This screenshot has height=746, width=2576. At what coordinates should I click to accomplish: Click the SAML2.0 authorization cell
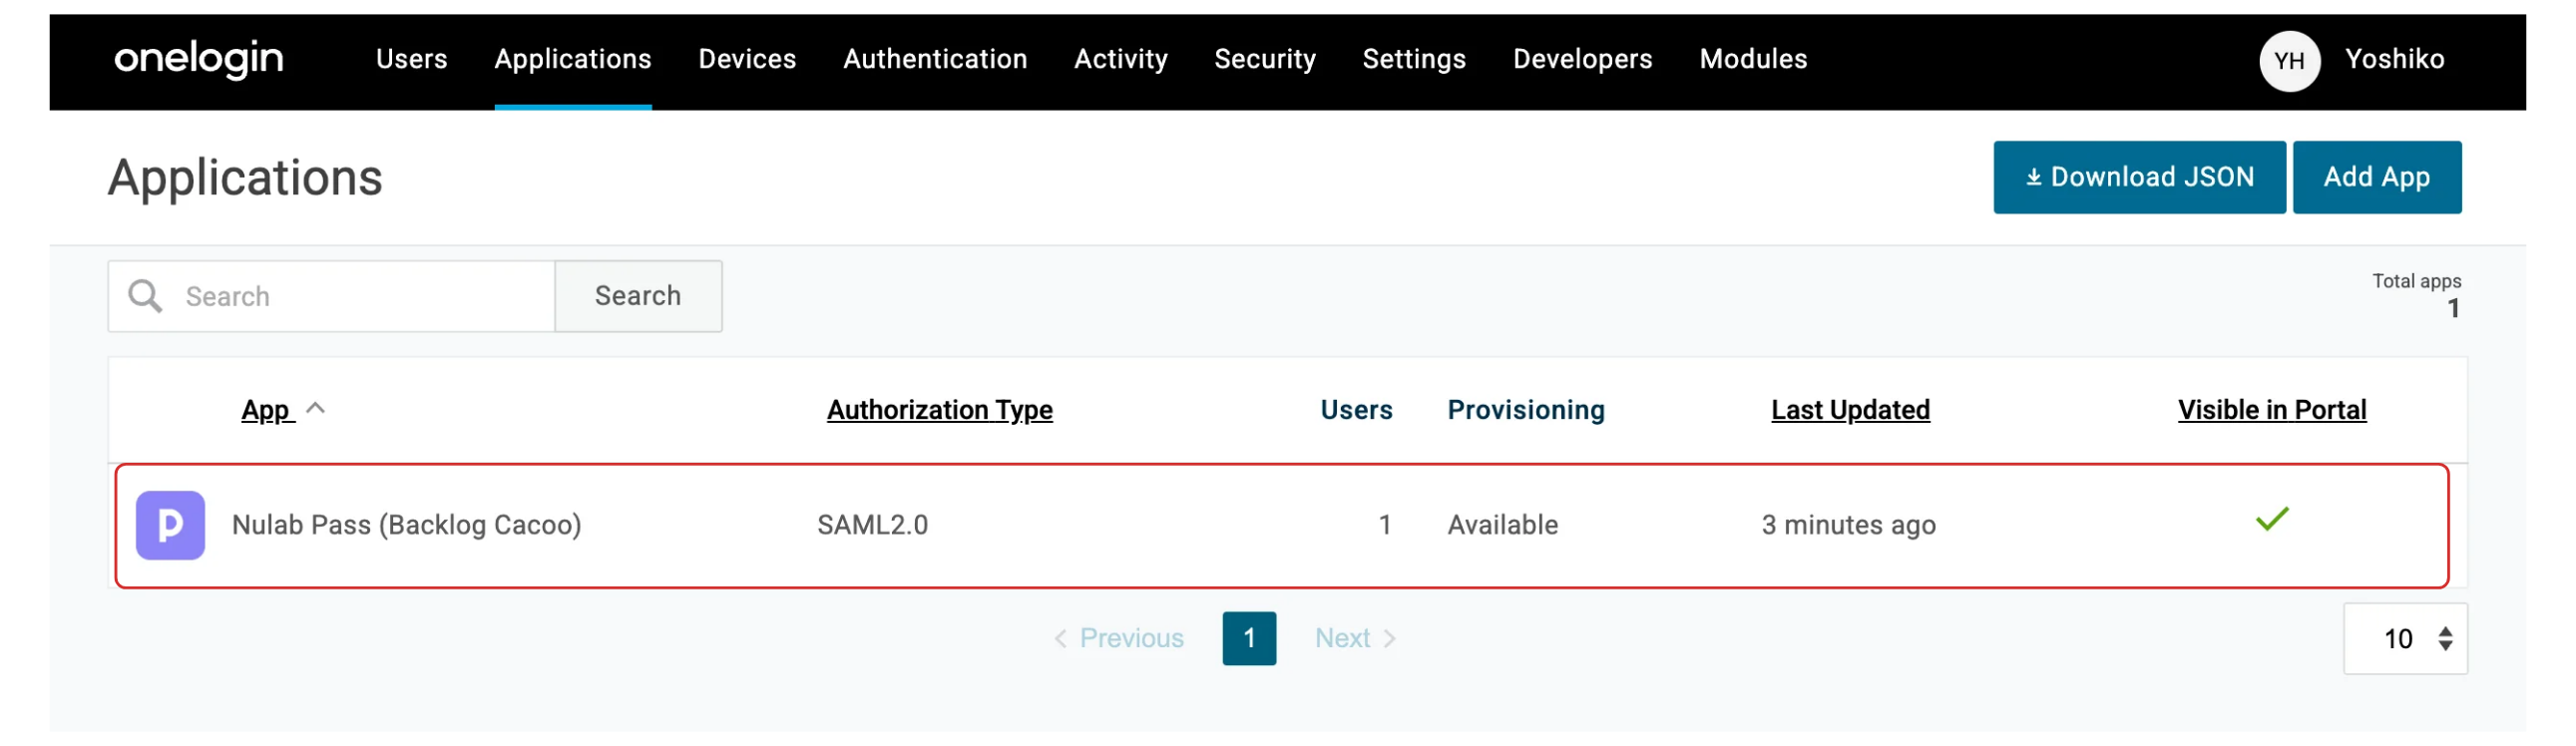(872, 525)
